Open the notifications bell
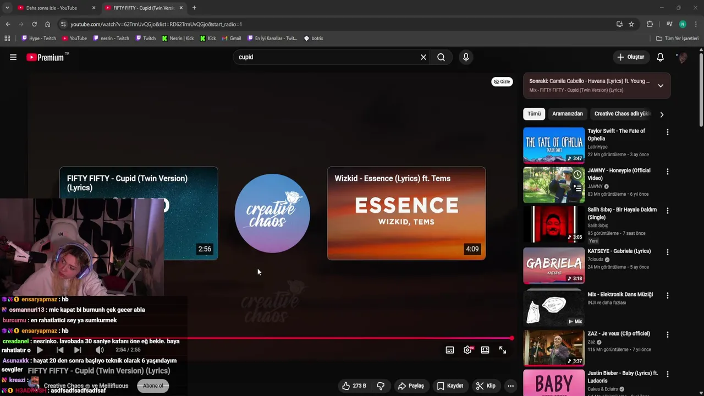Screen dimensions: 704x396 [x=661, y=57]
